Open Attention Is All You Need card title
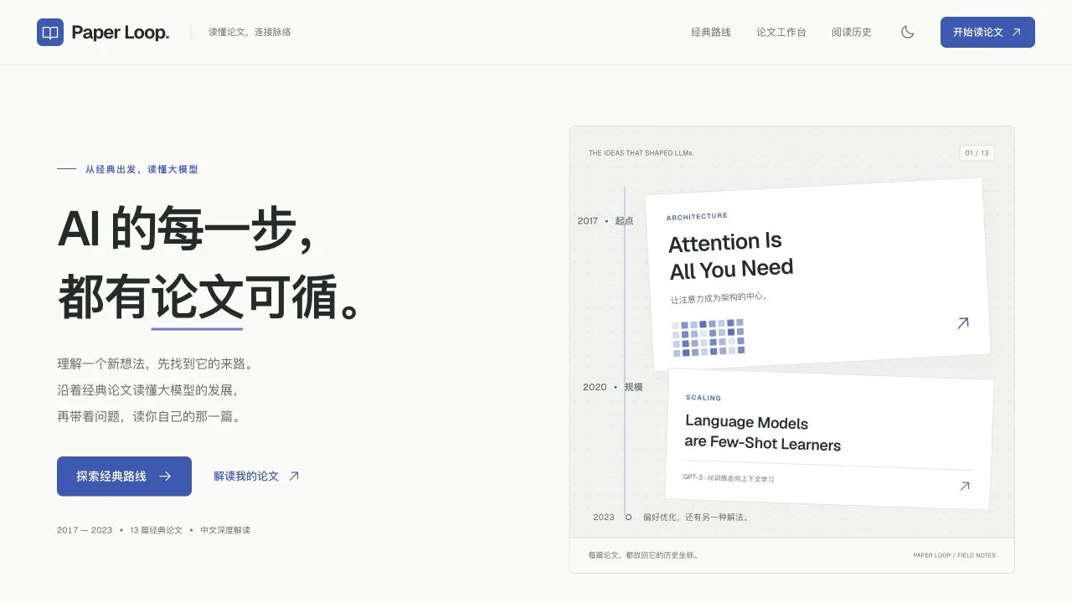 (x=730, y=256)
